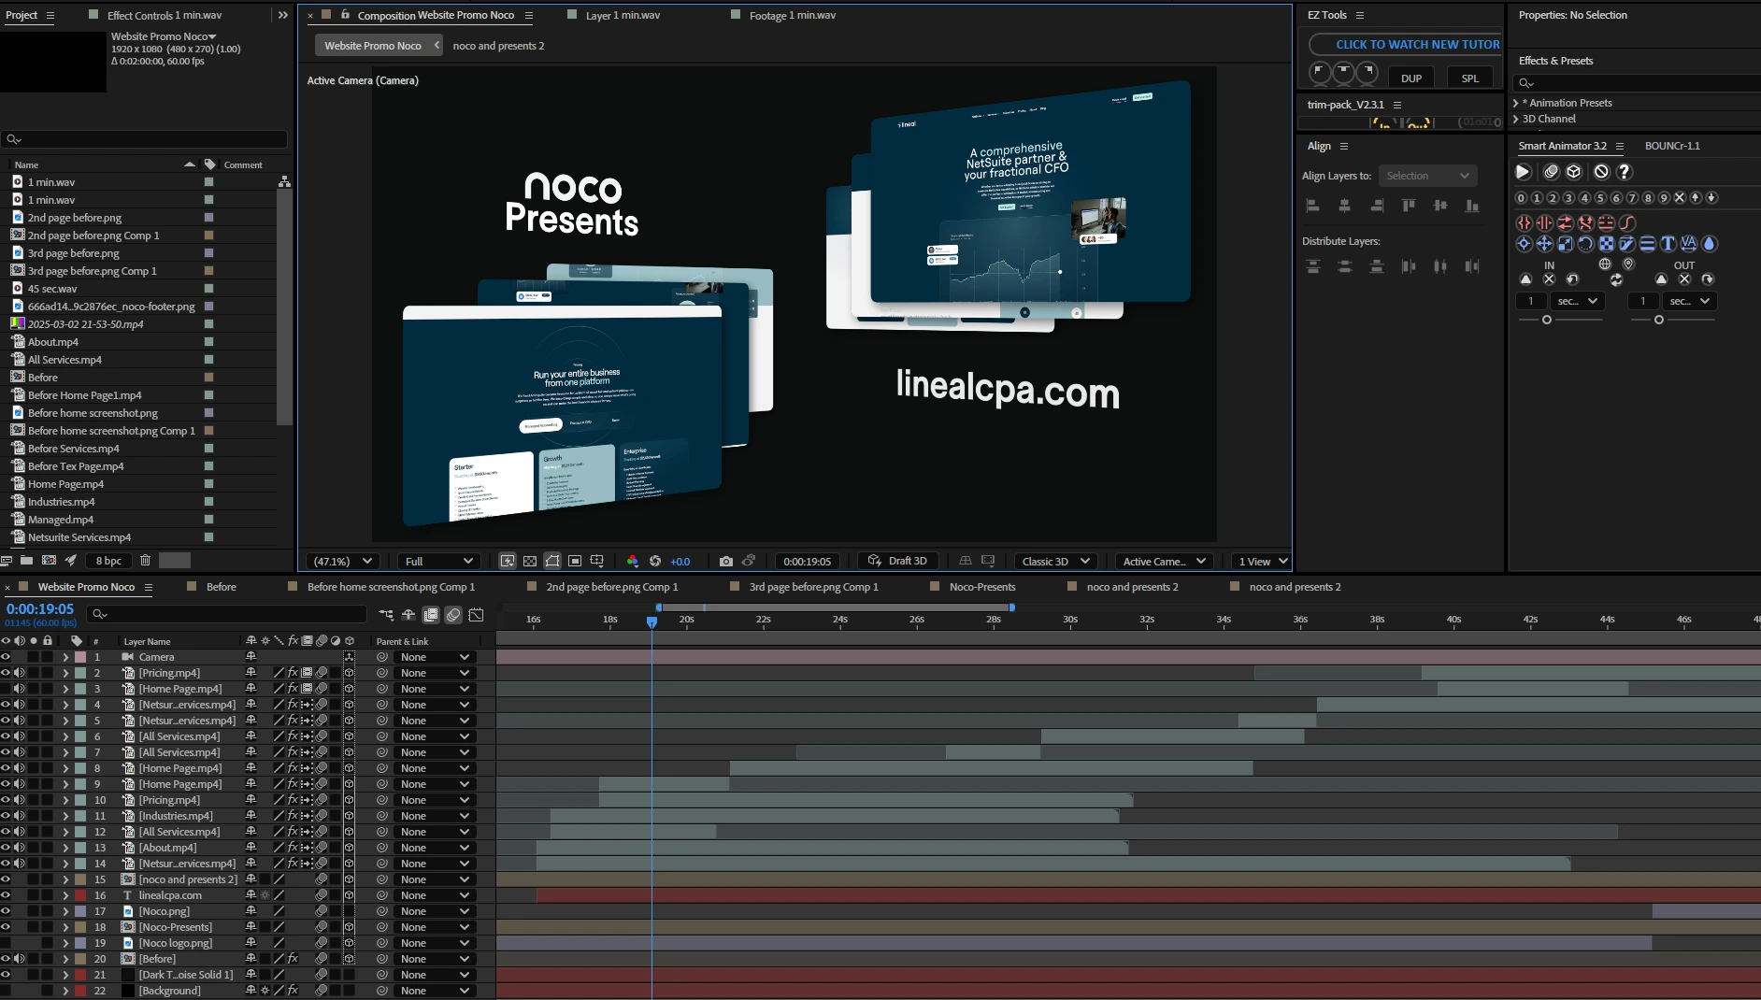
Task: Take a snapshot of the composition
Action: click(x=726, y=561)
